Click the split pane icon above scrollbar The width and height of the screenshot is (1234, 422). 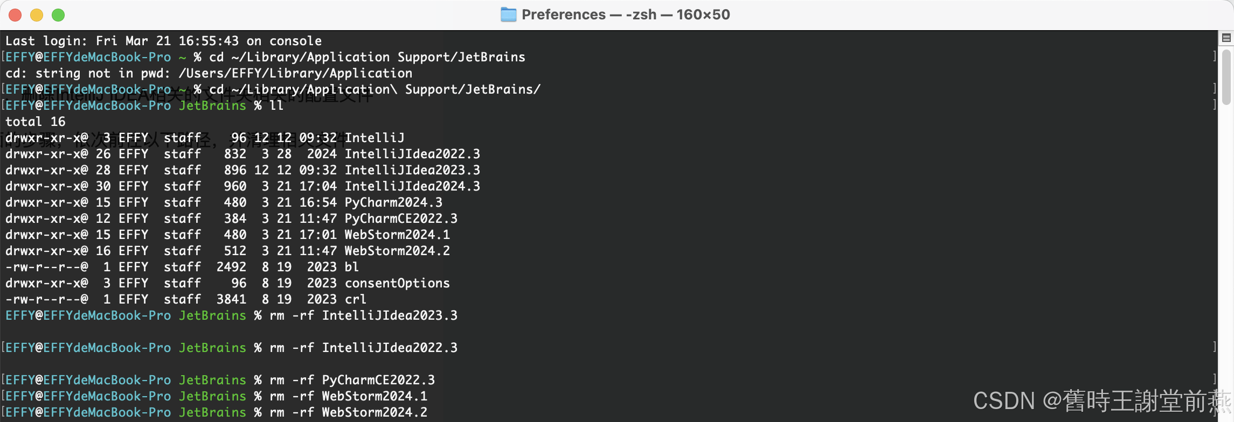(1226, 38)
